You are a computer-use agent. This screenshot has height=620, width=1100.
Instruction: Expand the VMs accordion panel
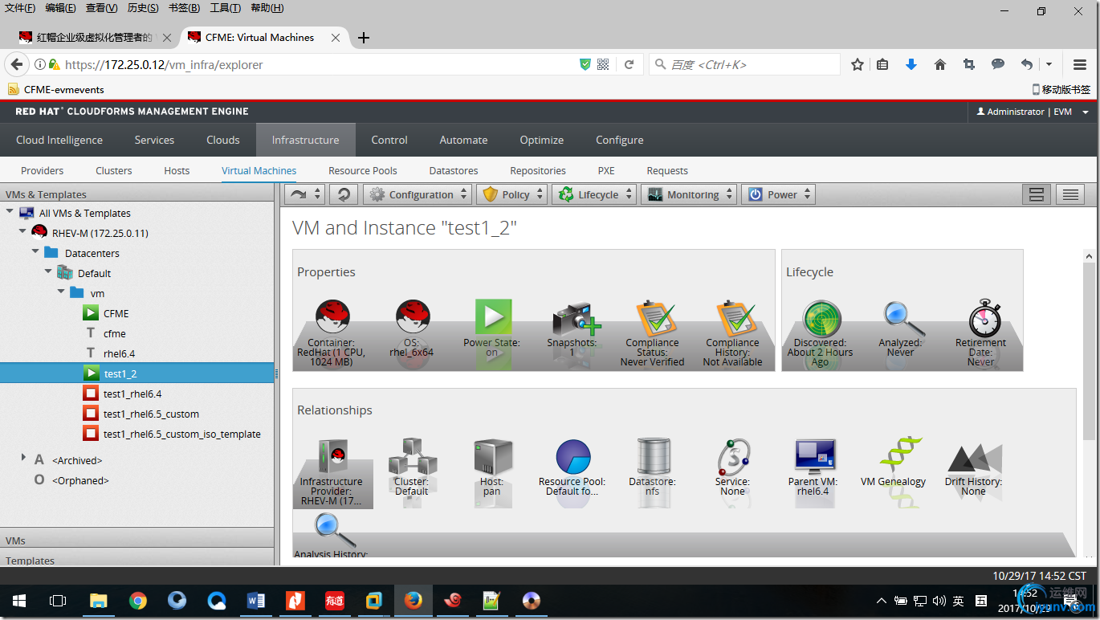[136, 540]
